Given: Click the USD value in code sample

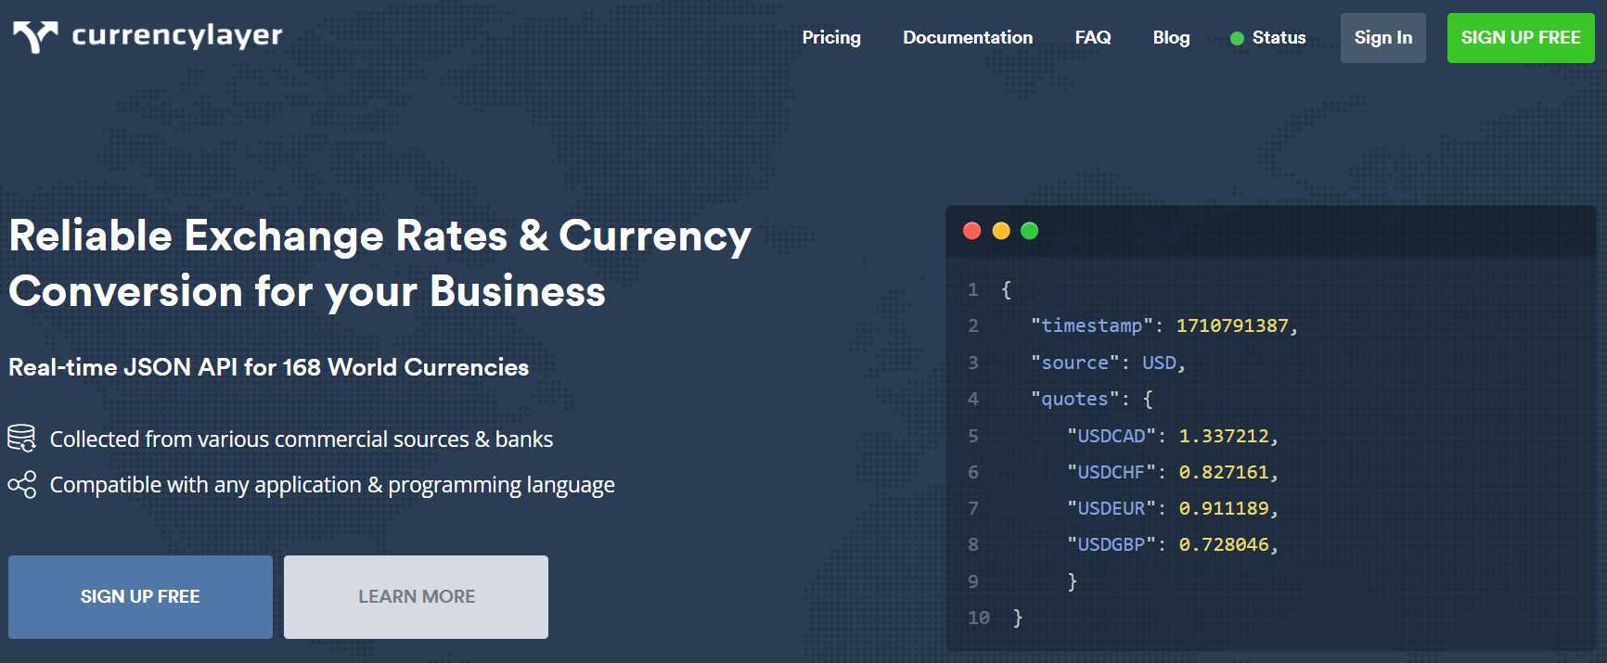Looking at the screenshot, I should pos(1159,363).
